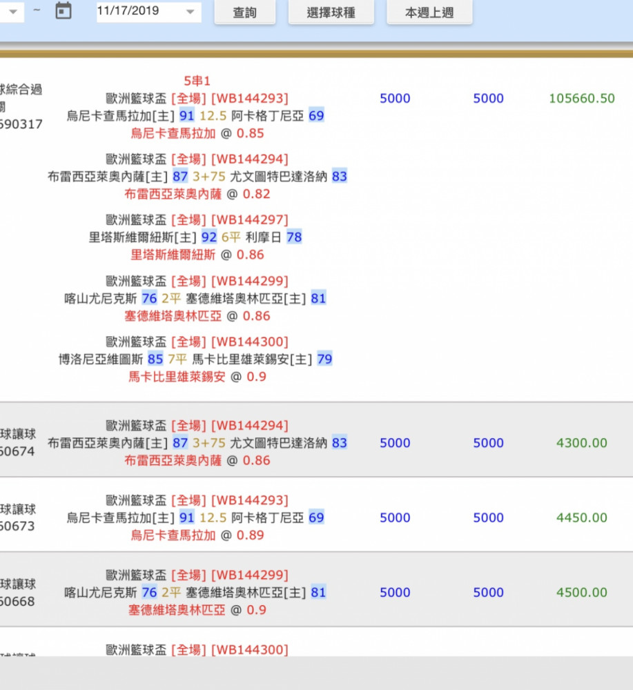Select the payout amount 4450.00
This screenshot has width=633, height=690.
coord(581,517)
